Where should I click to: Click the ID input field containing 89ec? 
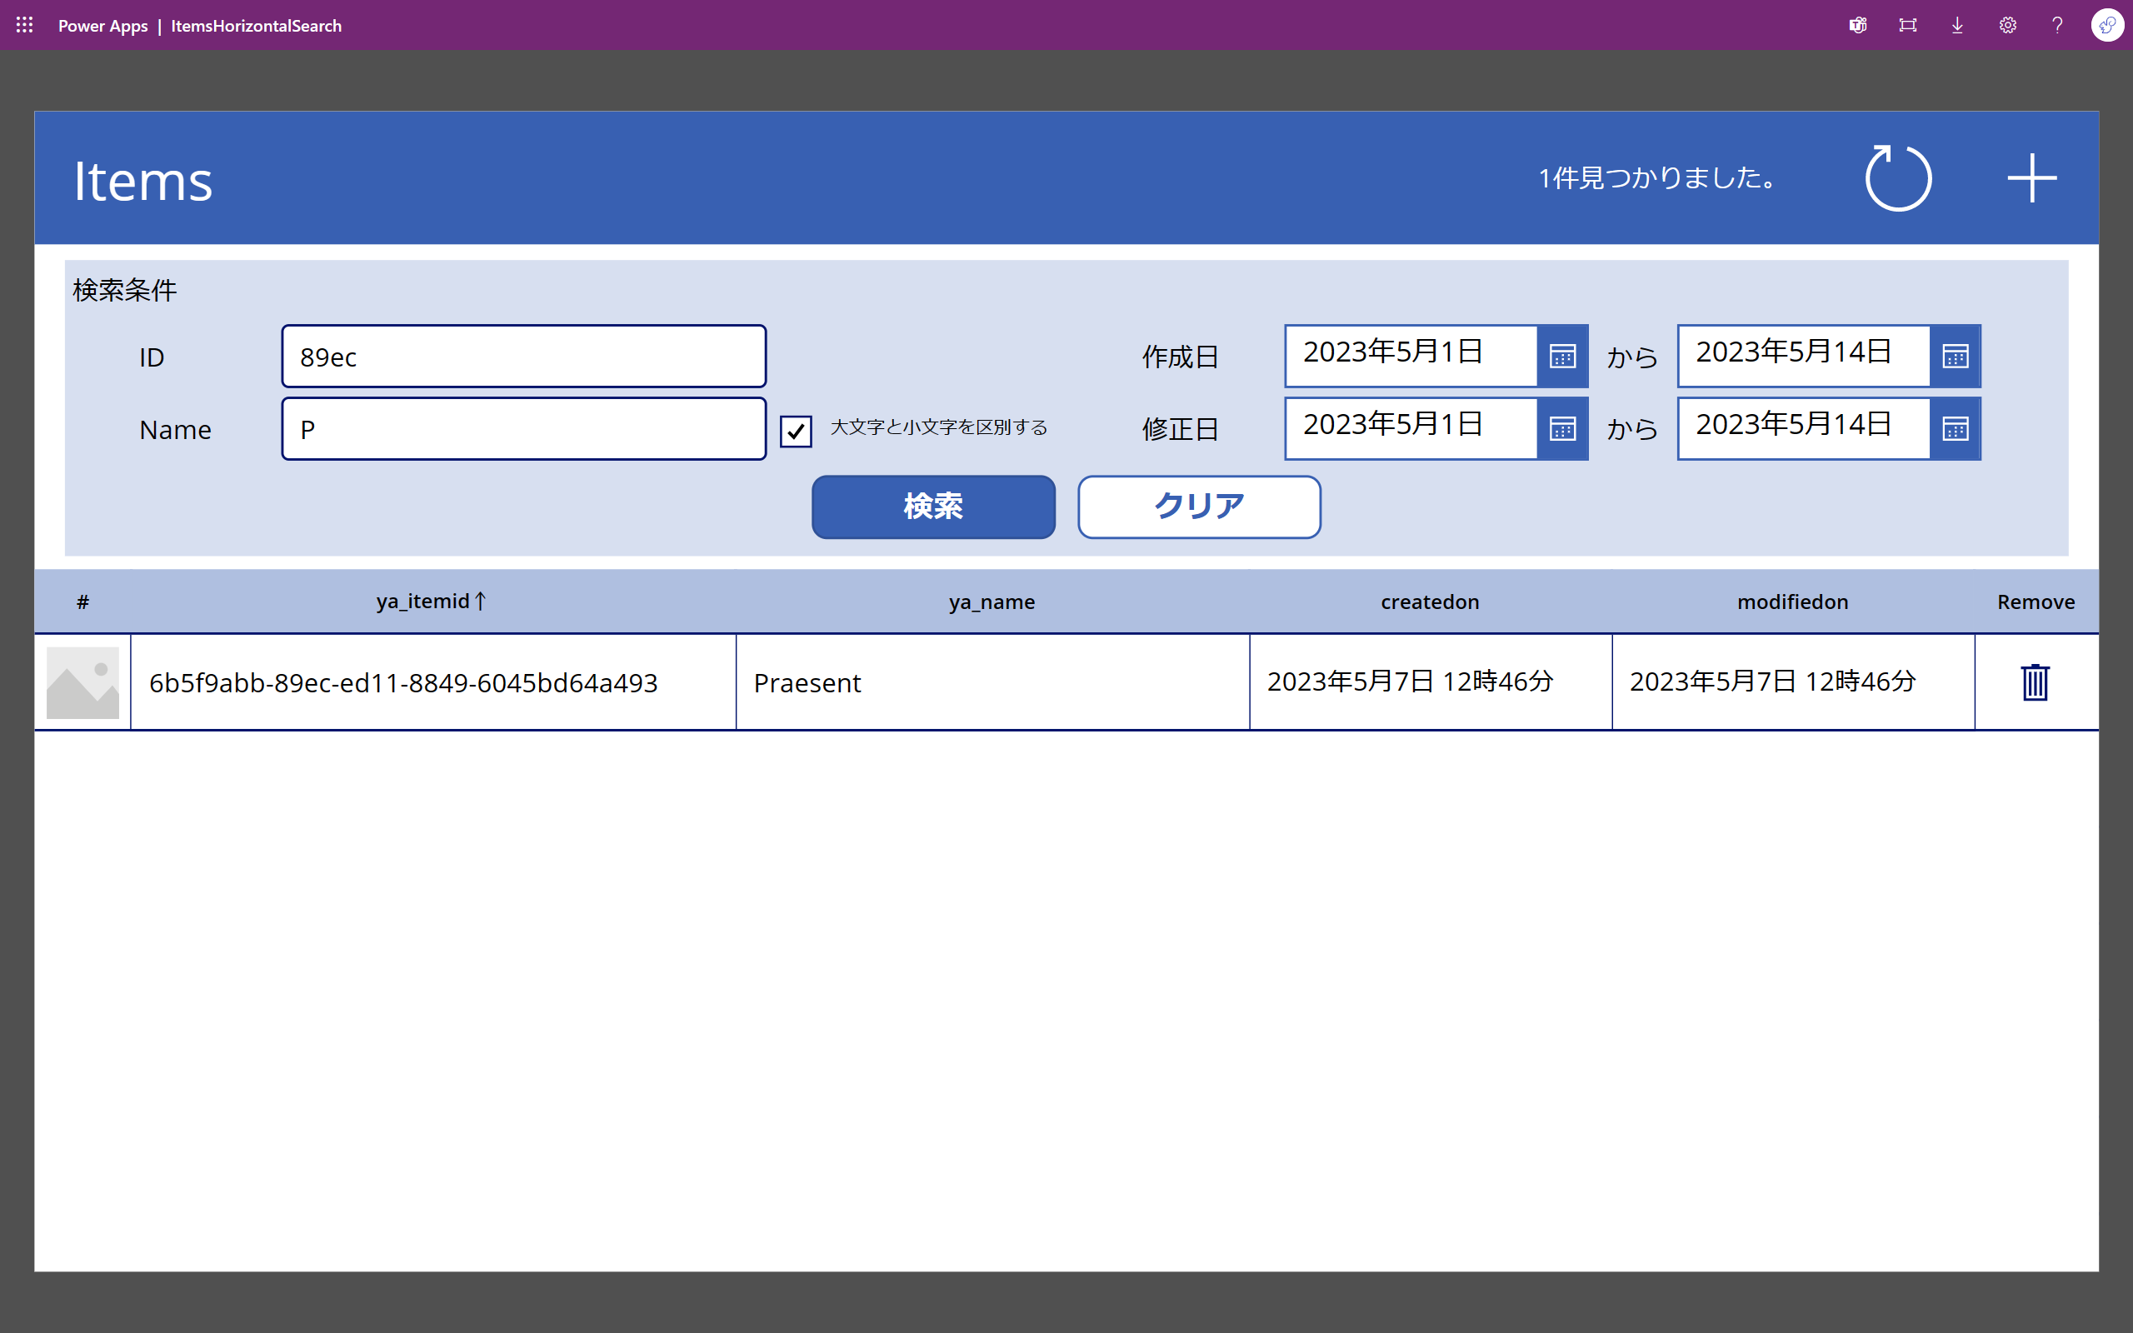tap(523, 357)
